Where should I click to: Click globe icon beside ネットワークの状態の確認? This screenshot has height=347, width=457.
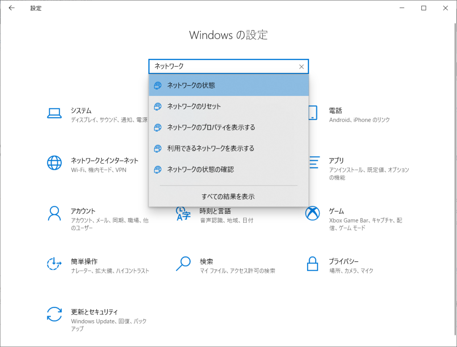tap(158, 169)
